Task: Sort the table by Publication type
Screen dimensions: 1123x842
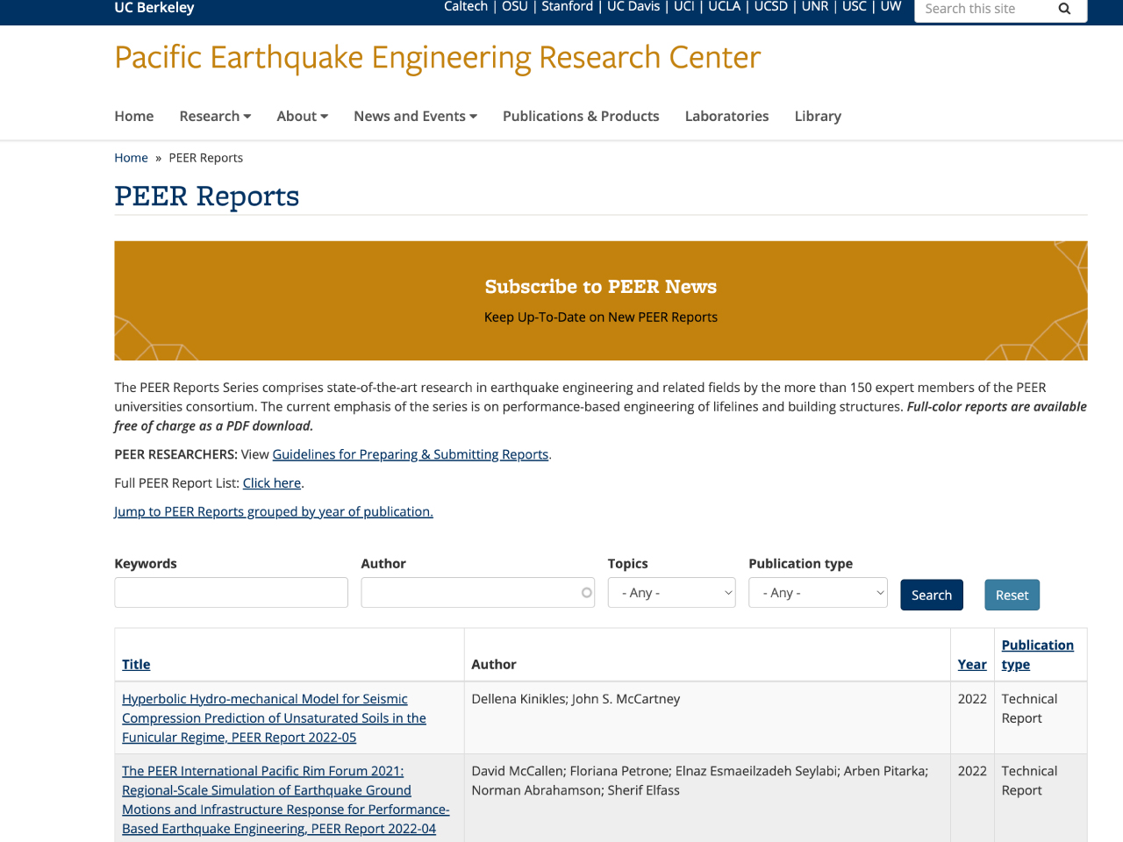Action: [x=1038, y=655]
